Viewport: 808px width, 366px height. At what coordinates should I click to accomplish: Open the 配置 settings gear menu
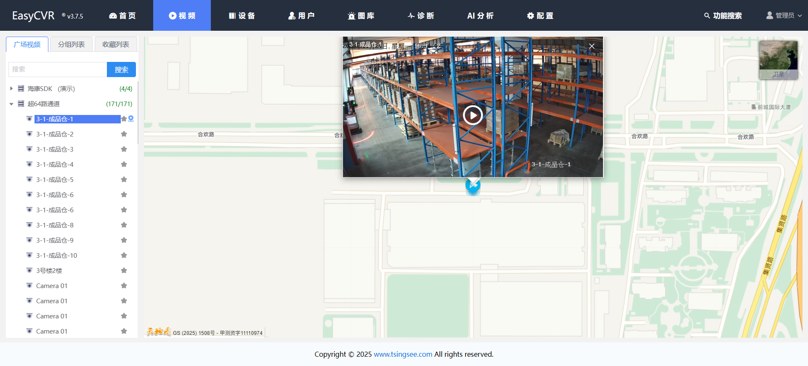pos(540,16)
